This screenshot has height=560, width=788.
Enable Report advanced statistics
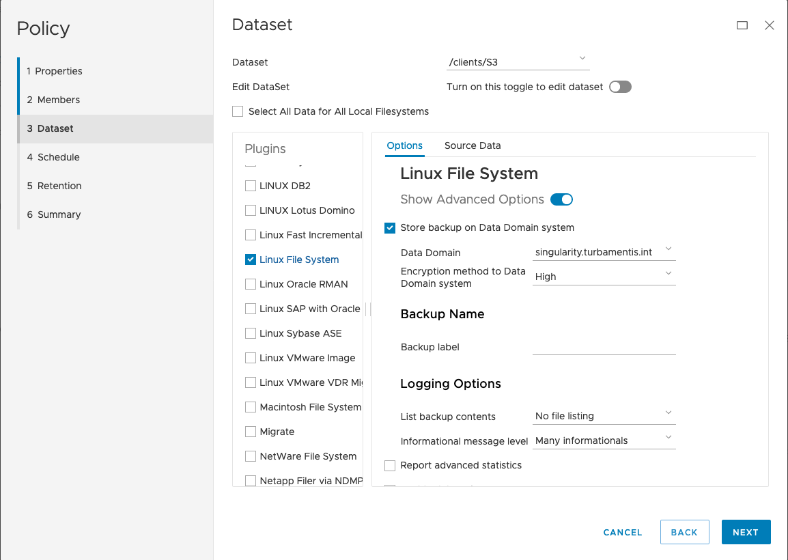point(389,465)
